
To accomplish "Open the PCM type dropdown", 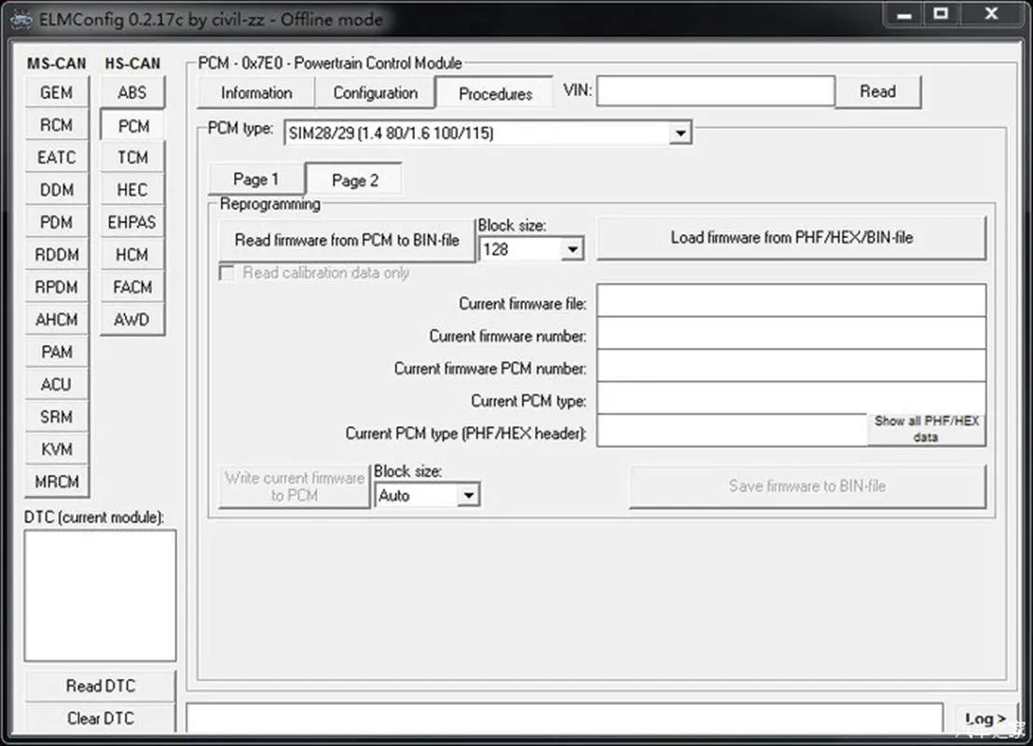I will [681, 133].
